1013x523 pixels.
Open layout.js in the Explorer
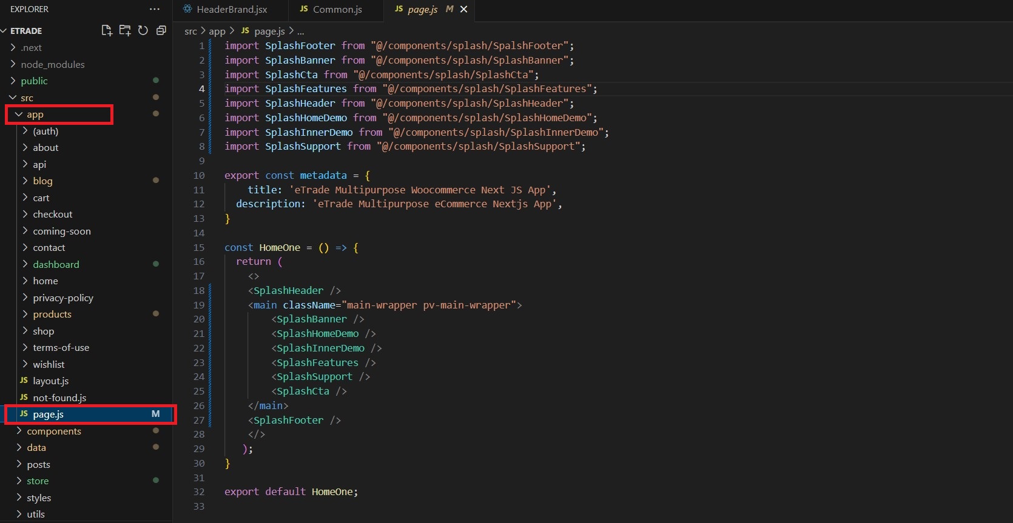click(51, 381)
